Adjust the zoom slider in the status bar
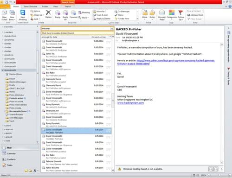Screen dimensions: 232x178 [219, 175]
